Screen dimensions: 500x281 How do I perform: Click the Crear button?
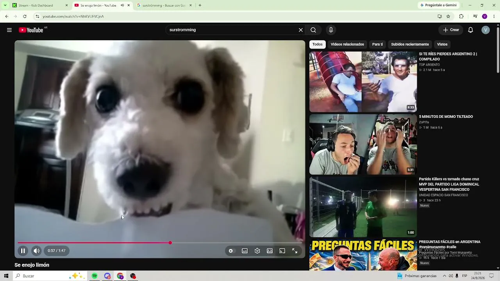point(451,30)
